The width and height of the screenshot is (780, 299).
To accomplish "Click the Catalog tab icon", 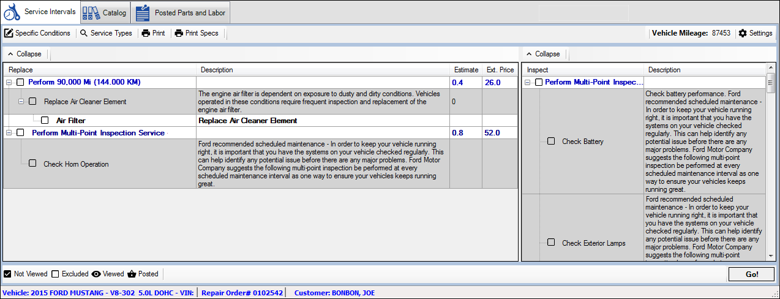I will pos(91,12).
